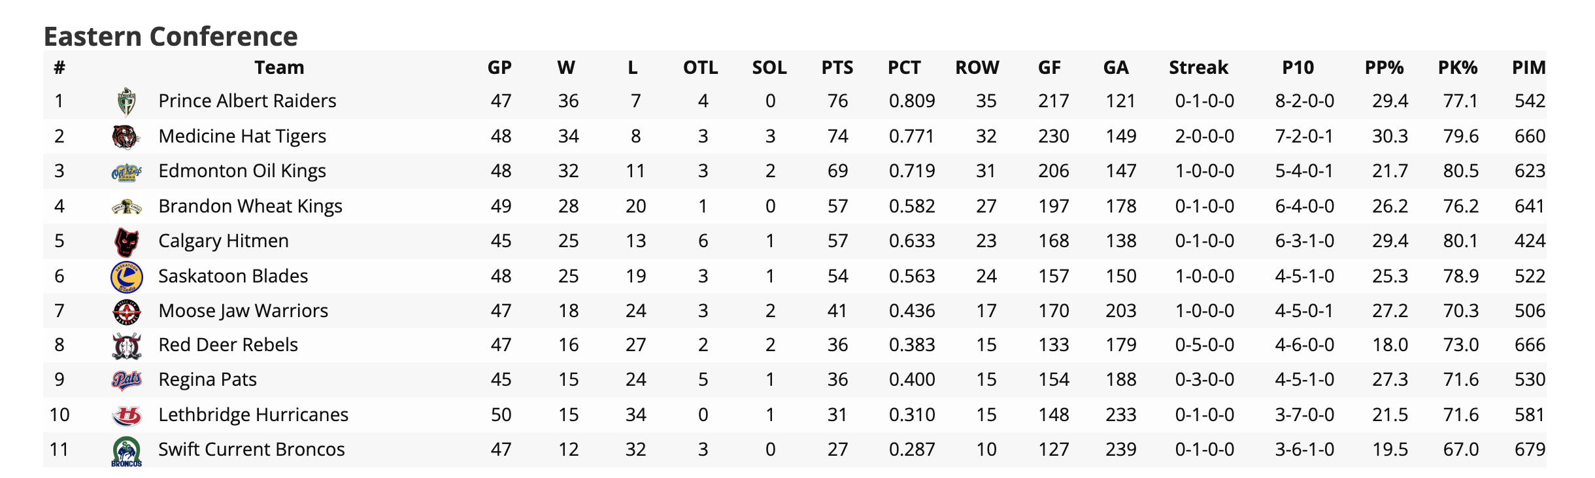
Task: Open the Prince Albert Raiders team link
Action: click(x=247, y=101)
